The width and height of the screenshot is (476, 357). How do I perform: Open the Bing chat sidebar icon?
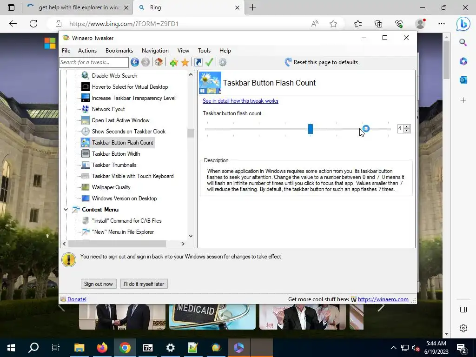(x=463, y=24)
